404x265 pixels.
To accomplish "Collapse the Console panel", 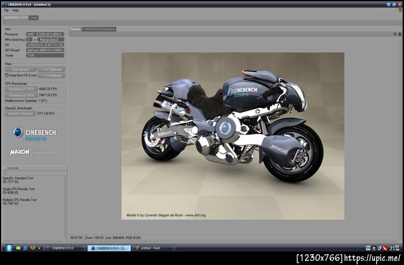I will pyautogui.click(x=5, y=168).
